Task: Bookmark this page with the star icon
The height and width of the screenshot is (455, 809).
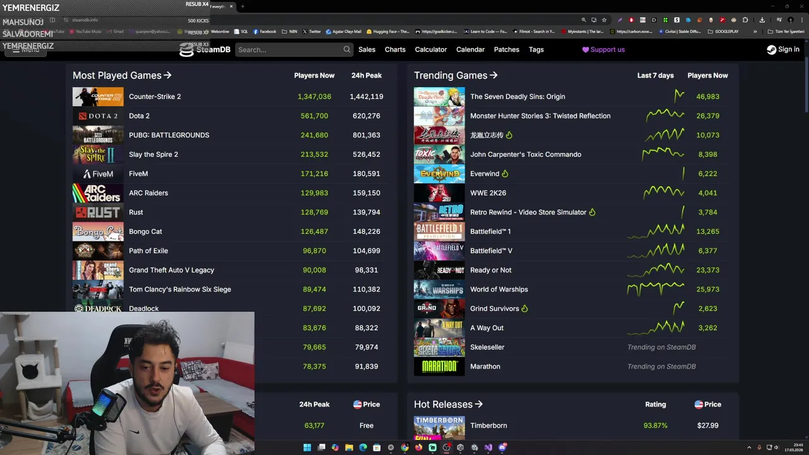Action: click(x=604, y=20)
